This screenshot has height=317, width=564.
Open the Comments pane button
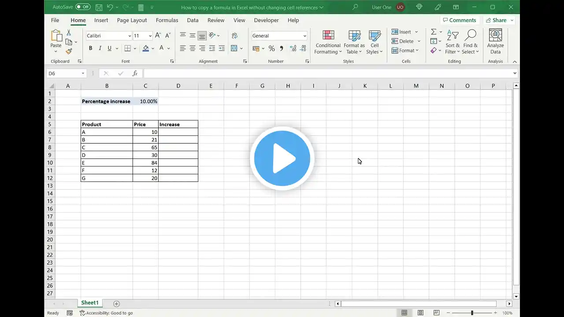[x=459, y=20]
